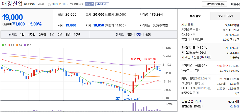Click the 전일 value 20,000
This screenshot has width=240, height=112.
(x=71, y=14)
